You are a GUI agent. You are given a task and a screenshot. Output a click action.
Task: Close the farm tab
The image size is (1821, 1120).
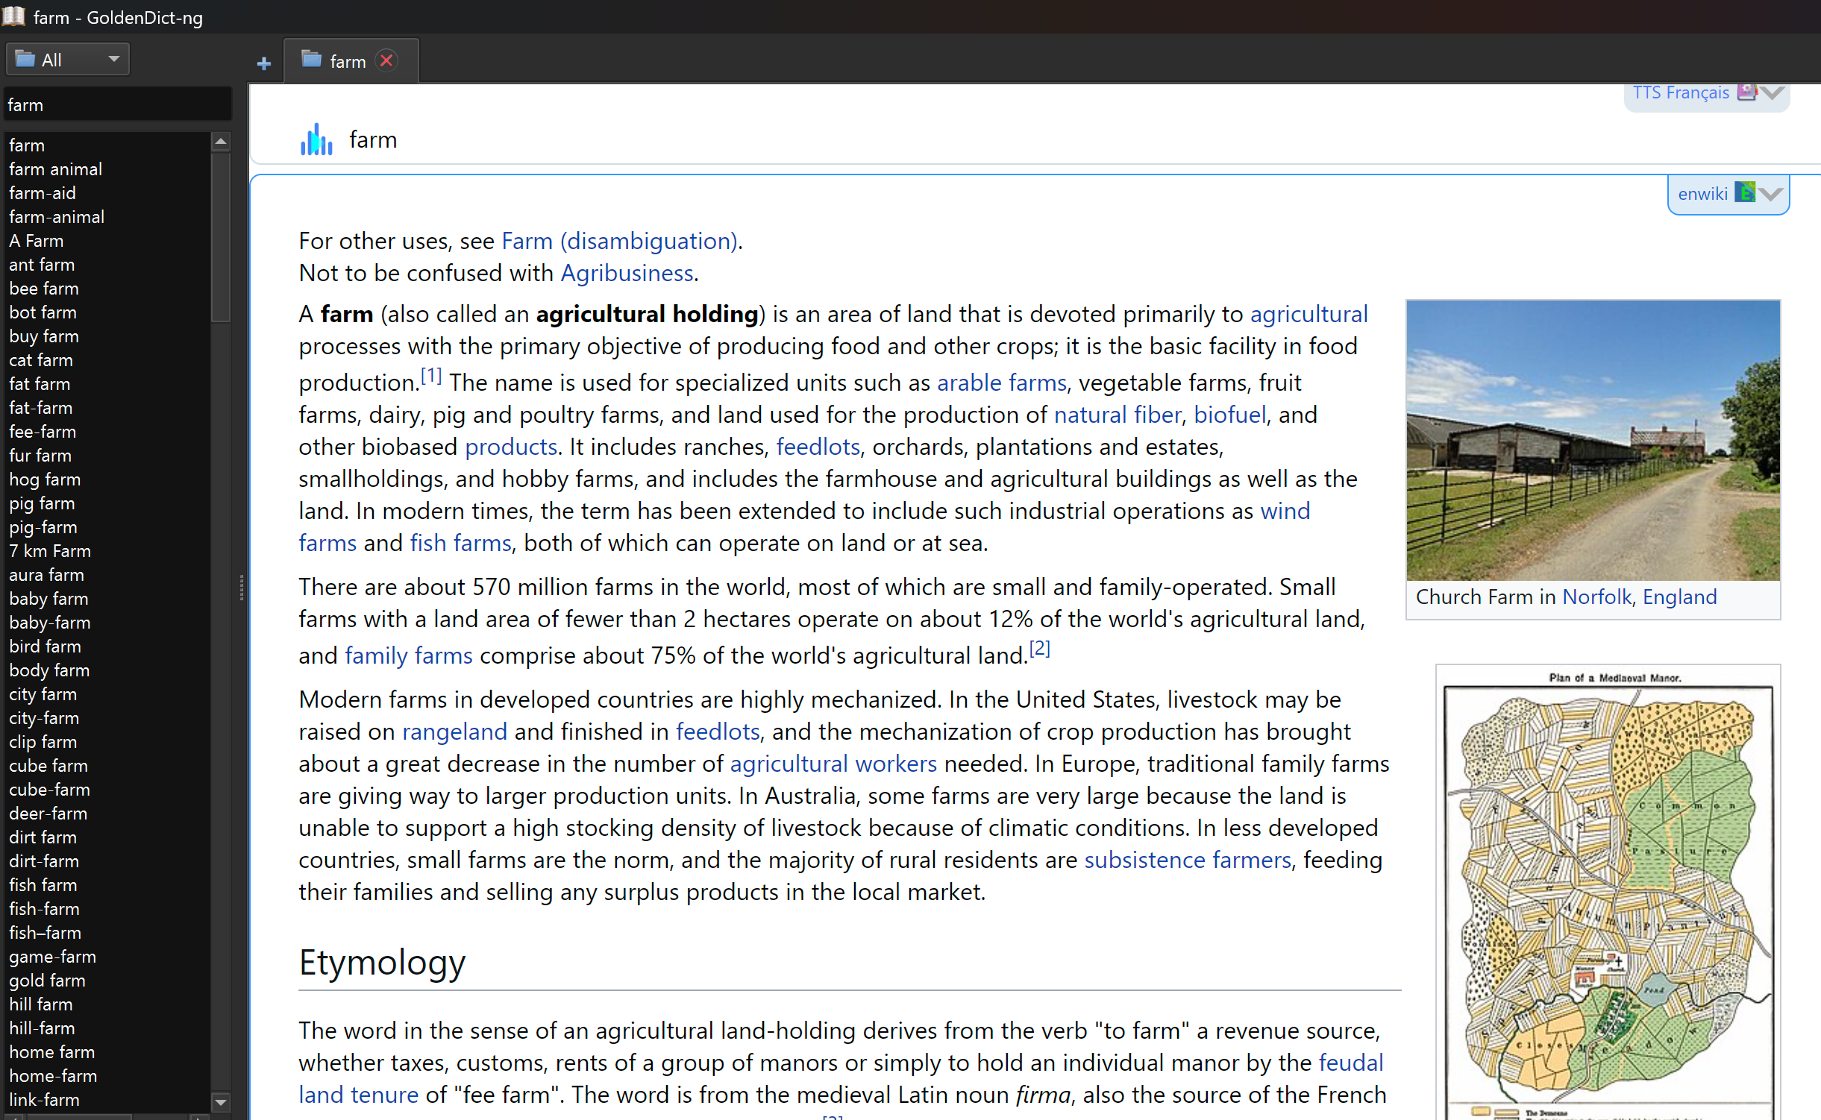click(386, 60)
